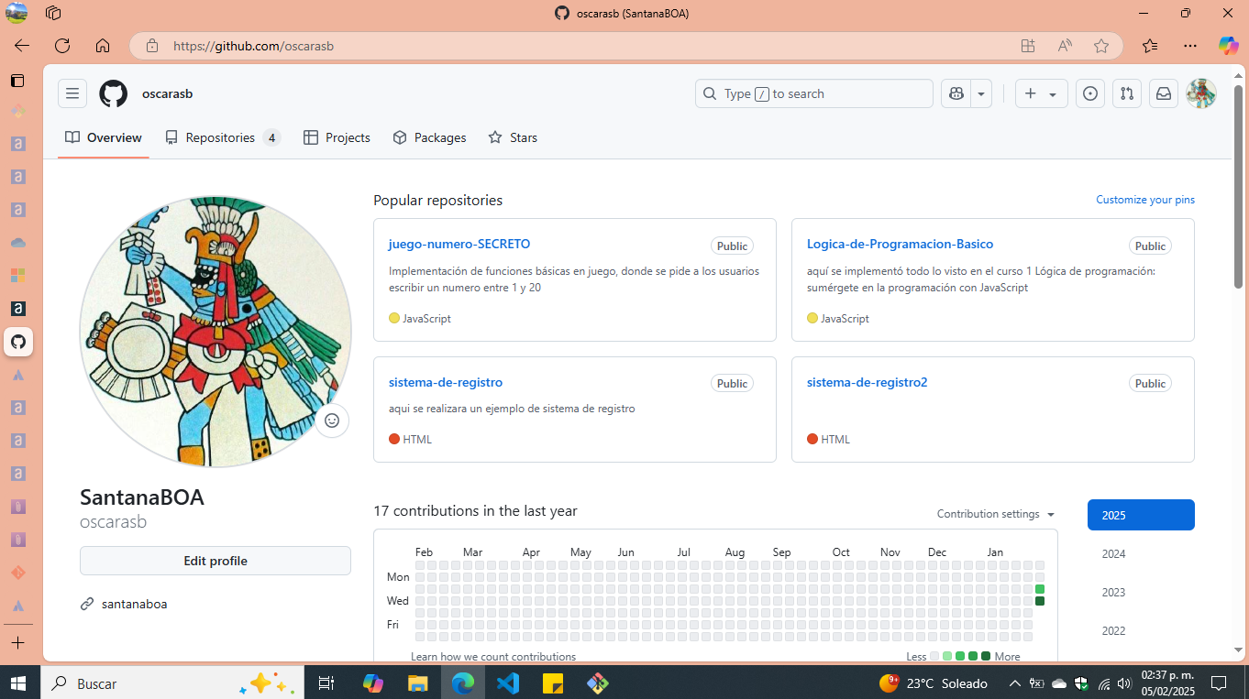Screen dimensions: 1249x699
Task: Open GitHub Copilot chat icon
Action: point(956,93)
